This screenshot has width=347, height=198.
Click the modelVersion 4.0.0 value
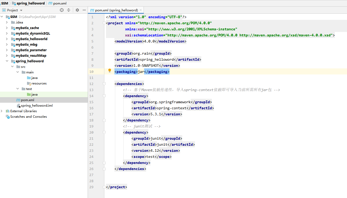tap(149, 41)
